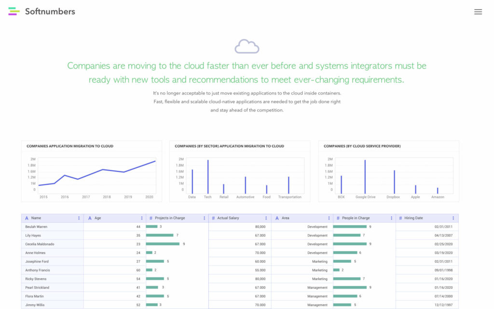Viewport: 494px width, 309px height.
Task: Open the People in Charge column menu
Action: pyautogui.click(x=391, y=218)
